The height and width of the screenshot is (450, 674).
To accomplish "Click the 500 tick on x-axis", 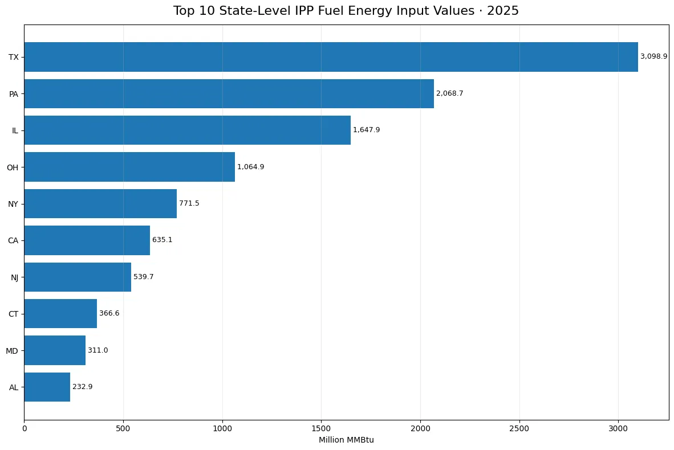I will (123, 428).
